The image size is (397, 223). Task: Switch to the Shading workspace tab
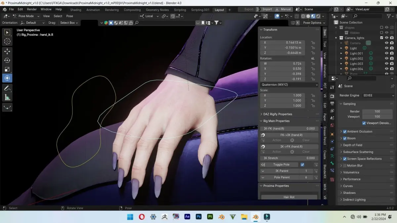(x=75, y=10)
